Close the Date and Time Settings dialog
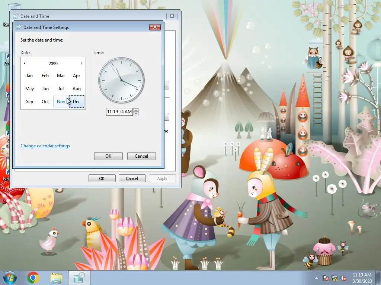The height and width of the screenshot is (285, 381). click(x=155, y=27)
